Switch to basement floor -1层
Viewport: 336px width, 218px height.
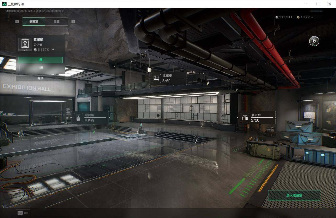click(x=40, y=68)
